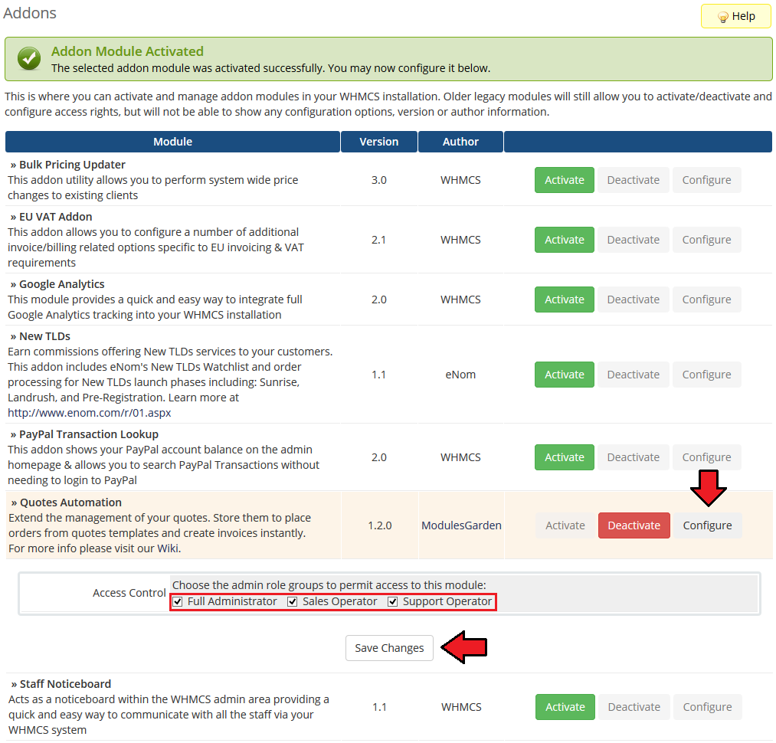The image size is (776, 743).
Task: Click Deactivate for PayPal Transaction Lookup
Action: [633, 457]
